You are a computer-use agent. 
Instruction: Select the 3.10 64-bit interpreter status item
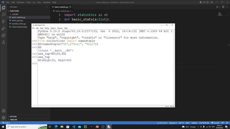pos(204,123)
